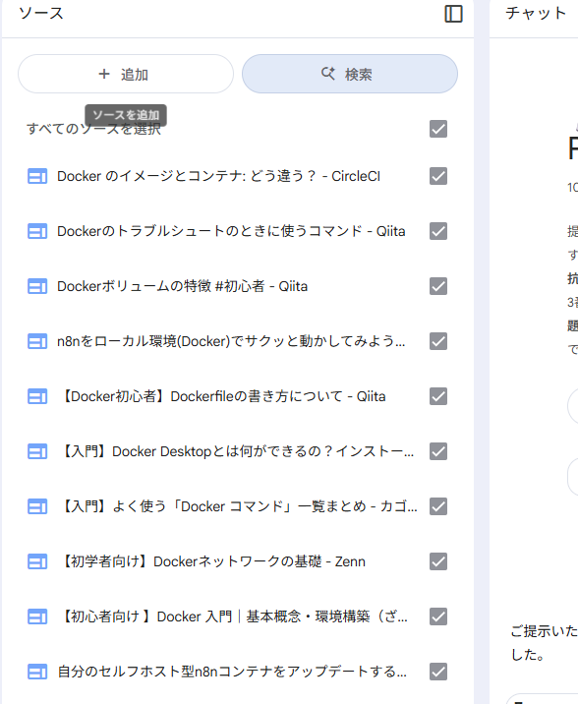Open source 【Docker初心者】Dockerfileの書き方について
The height and width of the screenshot is (704, 578).
[x=222, y=396]
